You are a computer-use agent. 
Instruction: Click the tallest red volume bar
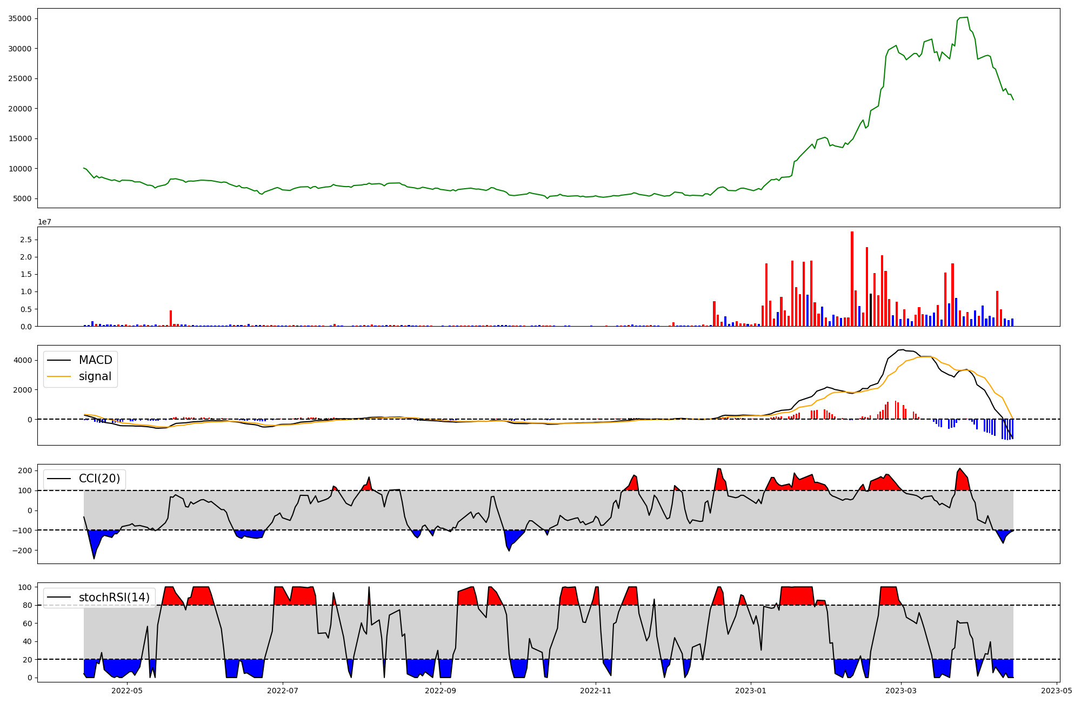point(852,278)
